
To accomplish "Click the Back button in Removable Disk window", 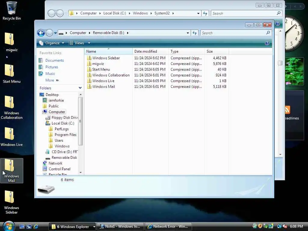I will (x=41, y=33).
